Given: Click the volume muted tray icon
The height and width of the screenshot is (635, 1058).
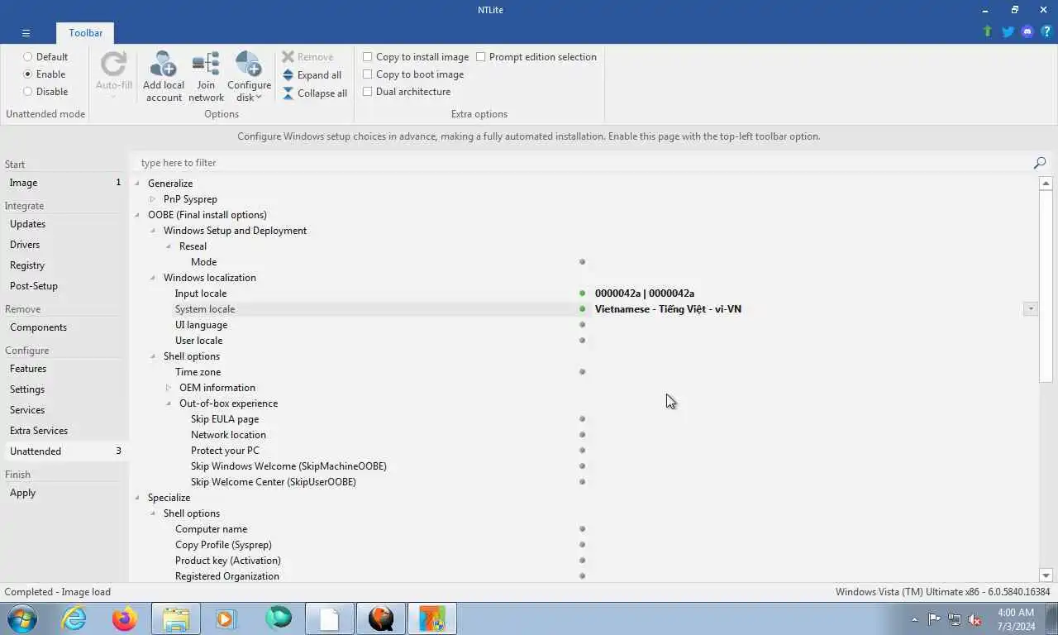Looking at the screenshot, I should coord(975,619).
